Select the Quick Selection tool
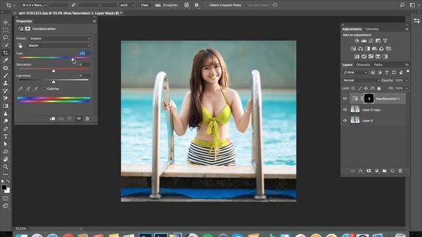The width and height of the screenshot is (422, 237). (x=5, y=45)
